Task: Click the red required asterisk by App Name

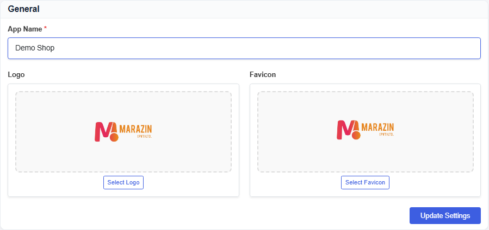Action: pyautogui.click(x=45, y=28)
